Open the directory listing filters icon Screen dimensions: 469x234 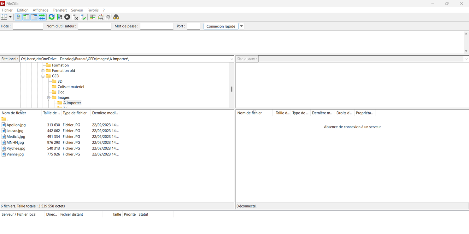[x=92, y=17]
